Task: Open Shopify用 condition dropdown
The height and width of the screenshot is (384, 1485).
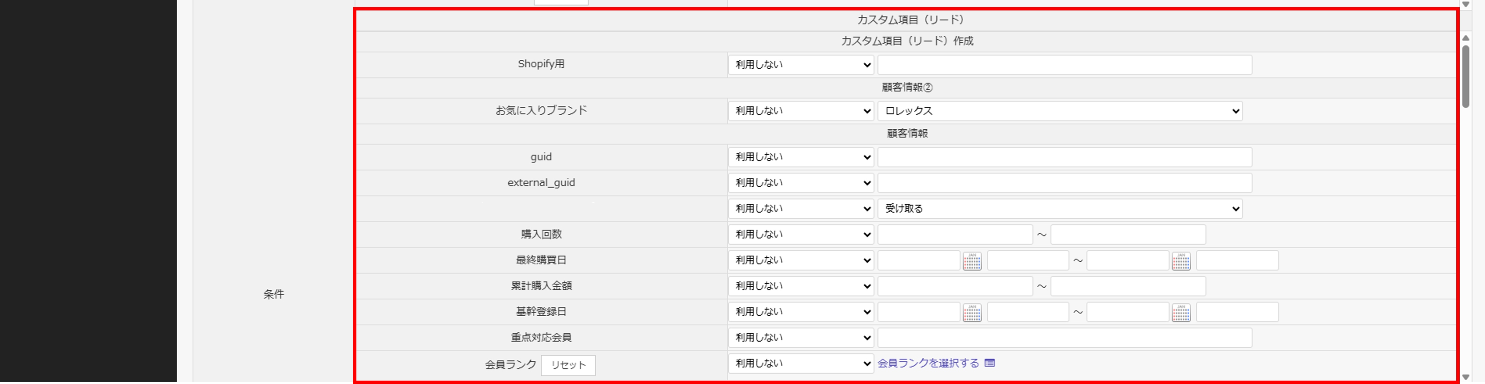Action: (800, 65)
